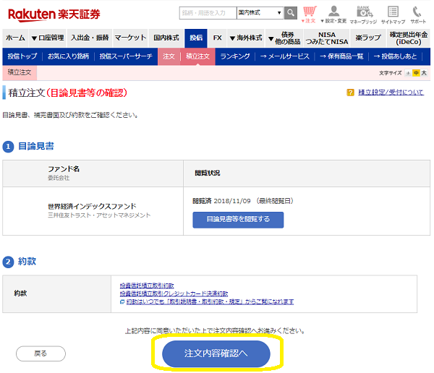Screen dimensions: 434x373
Task: Open the FX tab
Action: (217, 38)
